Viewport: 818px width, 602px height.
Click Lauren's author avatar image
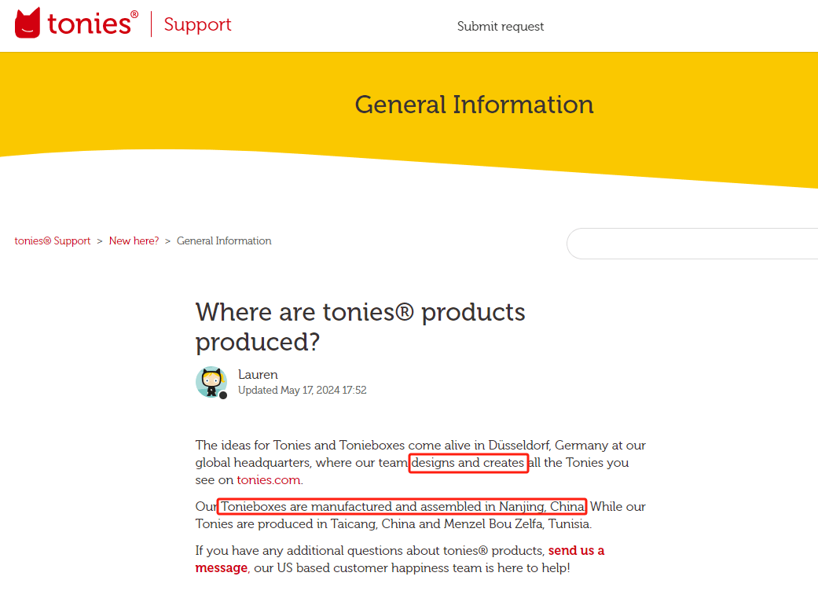[x=211, y=382]
